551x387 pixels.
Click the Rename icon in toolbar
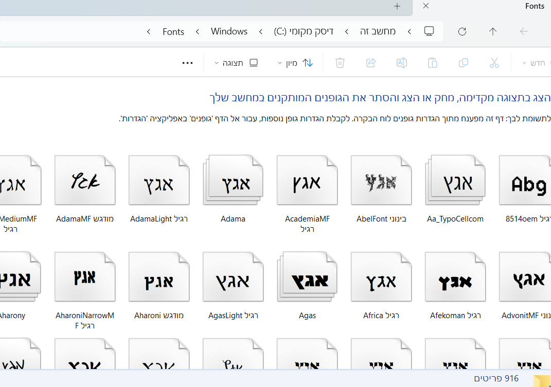tap(402, 63)
